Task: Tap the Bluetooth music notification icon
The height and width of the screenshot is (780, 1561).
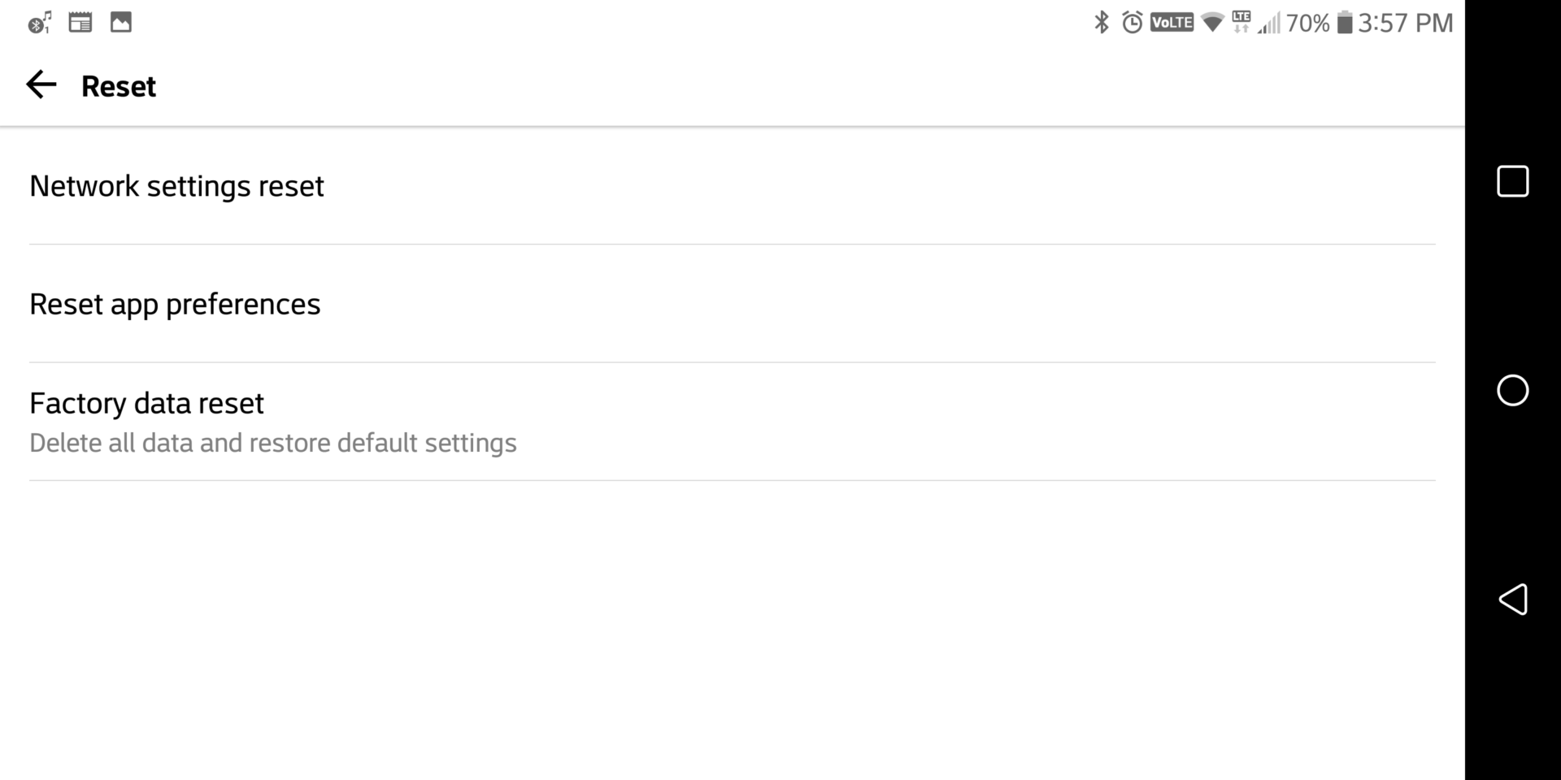Action: coord(40,23)
